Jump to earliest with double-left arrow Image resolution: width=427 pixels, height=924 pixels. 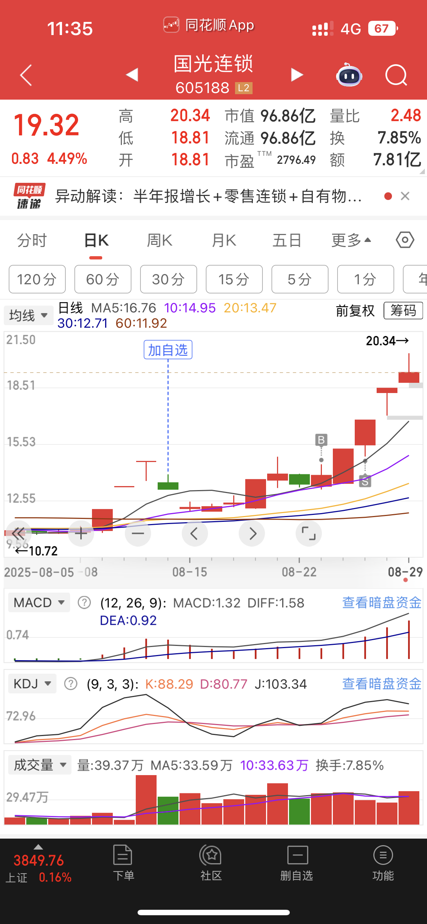pos(18,534)
